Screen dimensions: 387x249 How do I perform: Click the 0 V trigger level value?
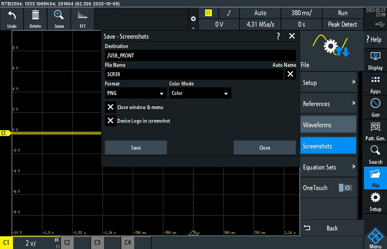[219, 24]
